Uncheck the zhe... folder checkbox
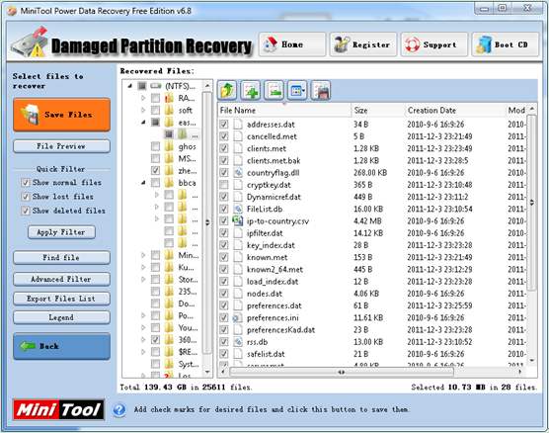 tap(155, 171)
